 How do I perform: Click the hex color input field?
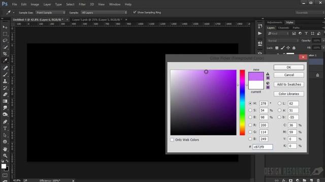pyautogui.click(x=263, y=147)
